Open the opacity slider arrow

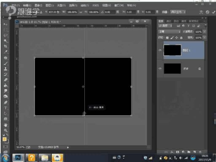coord(205,32)
